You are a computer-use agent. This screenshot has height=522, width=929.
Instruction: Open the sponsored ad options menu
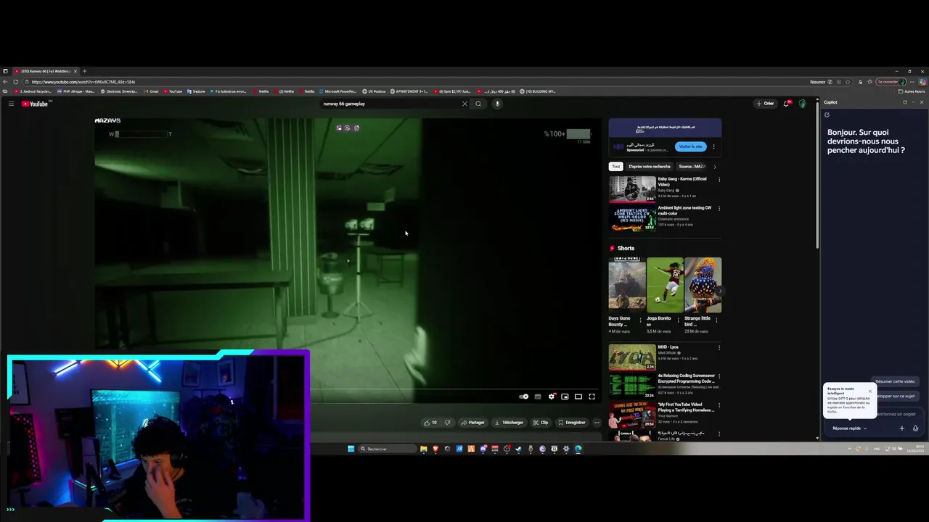point(713,146)
